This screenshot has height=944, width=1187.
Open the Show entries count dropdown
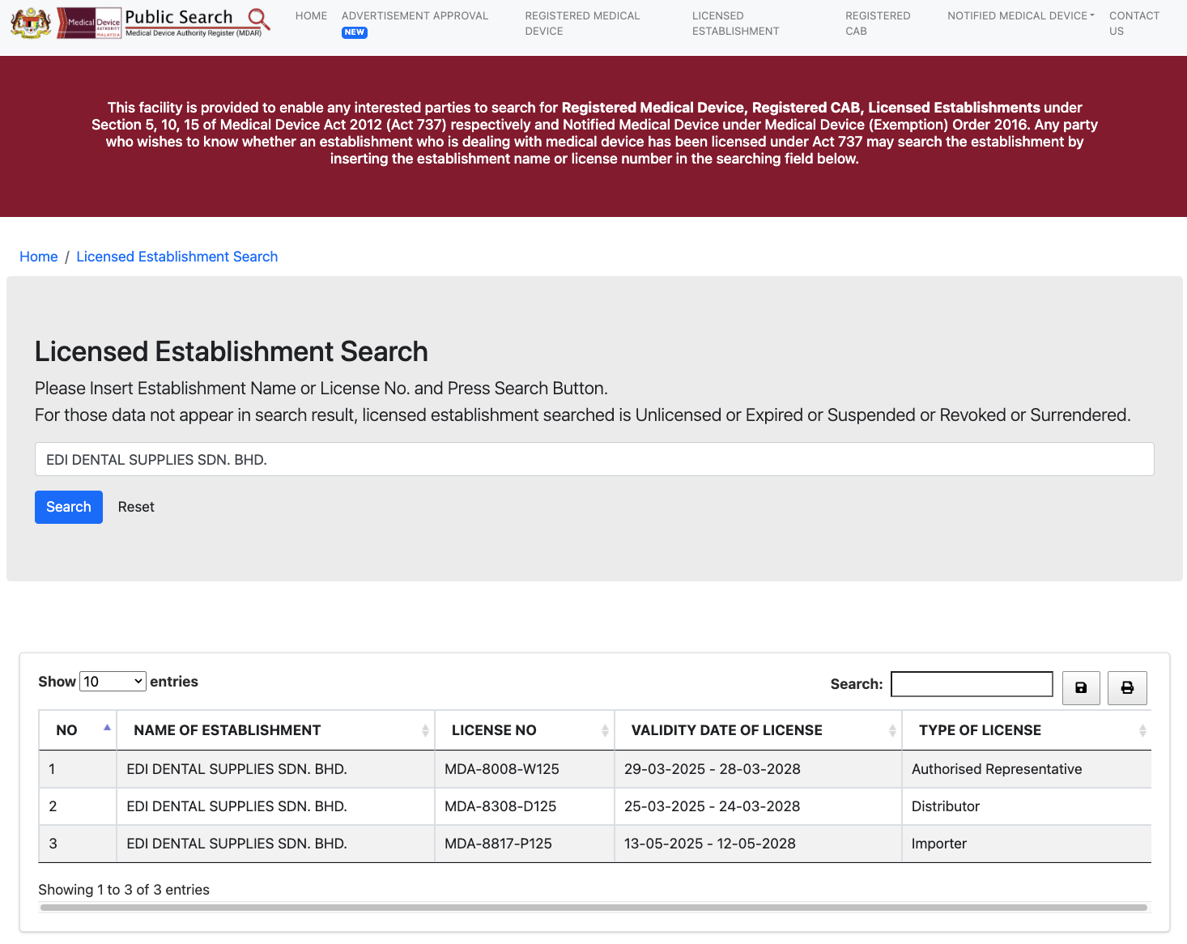coord(113,682)
